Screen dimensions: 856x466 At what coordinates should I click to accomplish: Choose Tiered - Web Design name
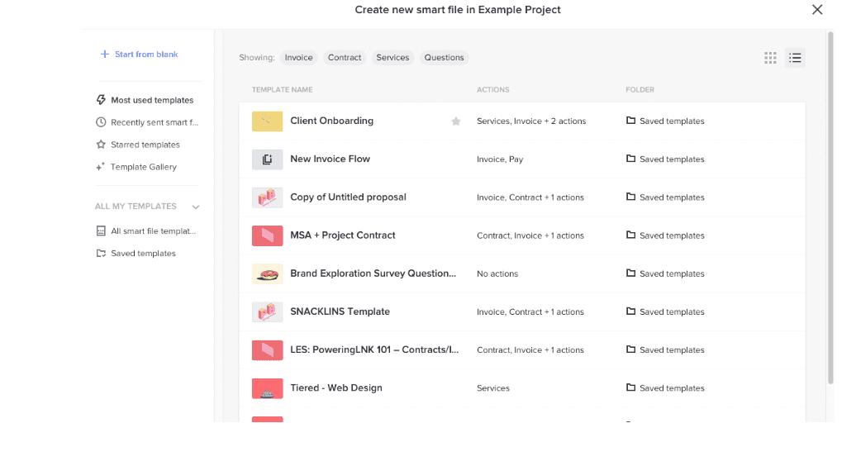tap(336, 388)
